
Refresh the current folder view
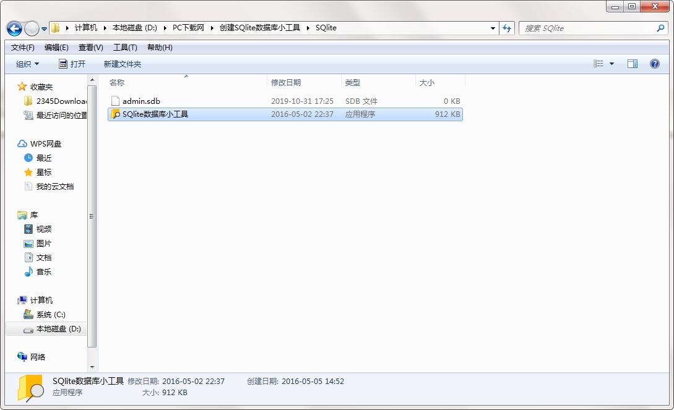507,28
